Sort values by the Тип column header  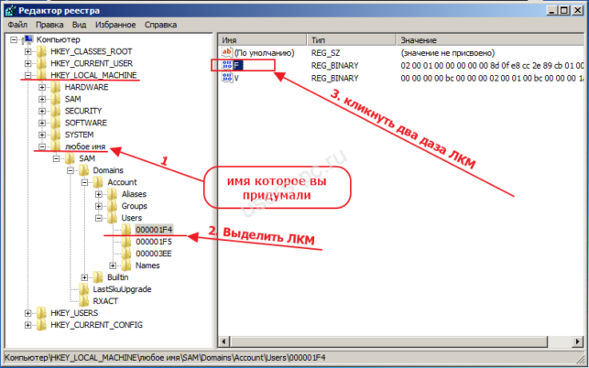[x=352, y=39]
